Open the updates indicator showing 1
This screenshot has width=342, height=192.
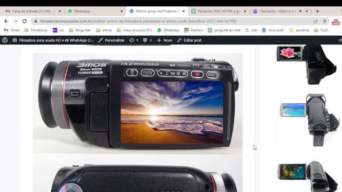pyautogui.click(x=134, y=40)
